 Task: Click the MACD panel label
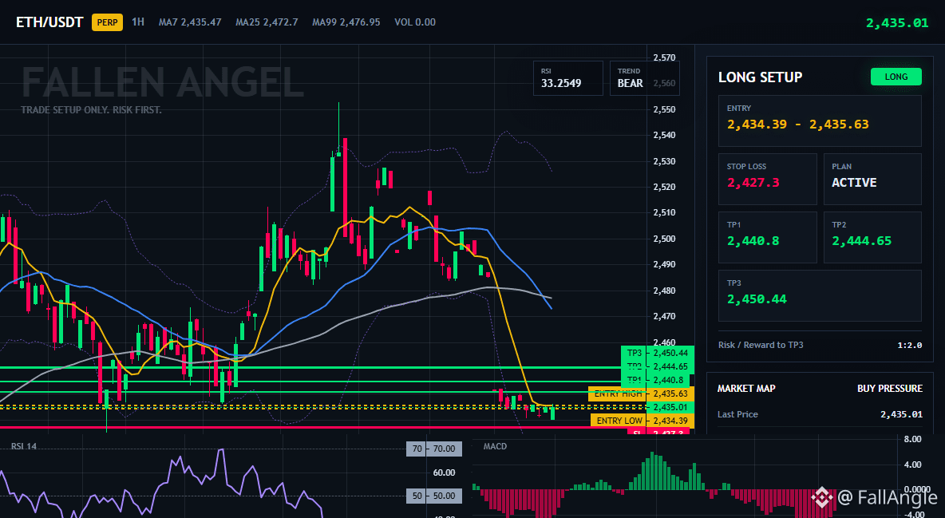(x=495, y=446)
